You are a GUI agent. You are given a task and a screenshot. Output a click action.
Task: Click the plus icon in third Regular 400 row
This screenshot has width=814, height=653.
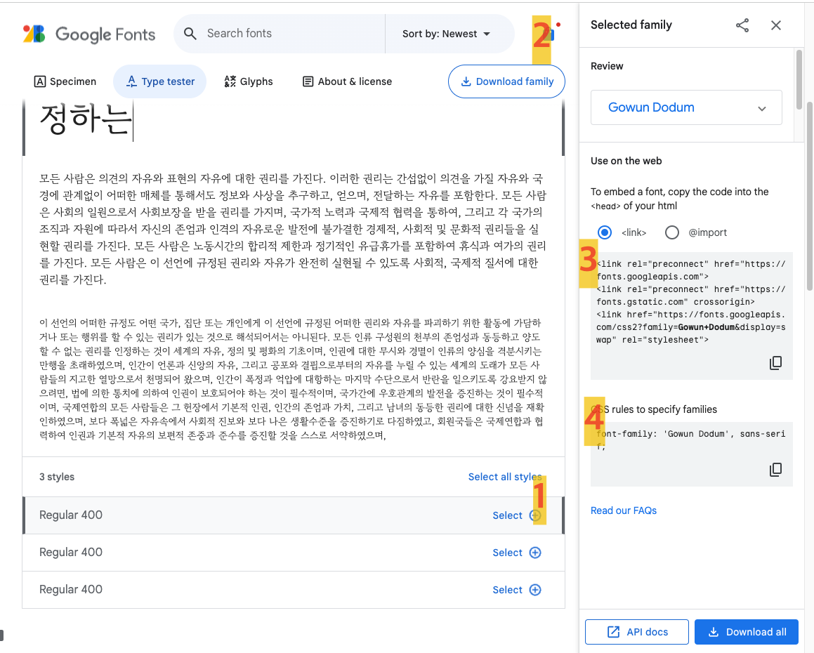tap(534, 590)
